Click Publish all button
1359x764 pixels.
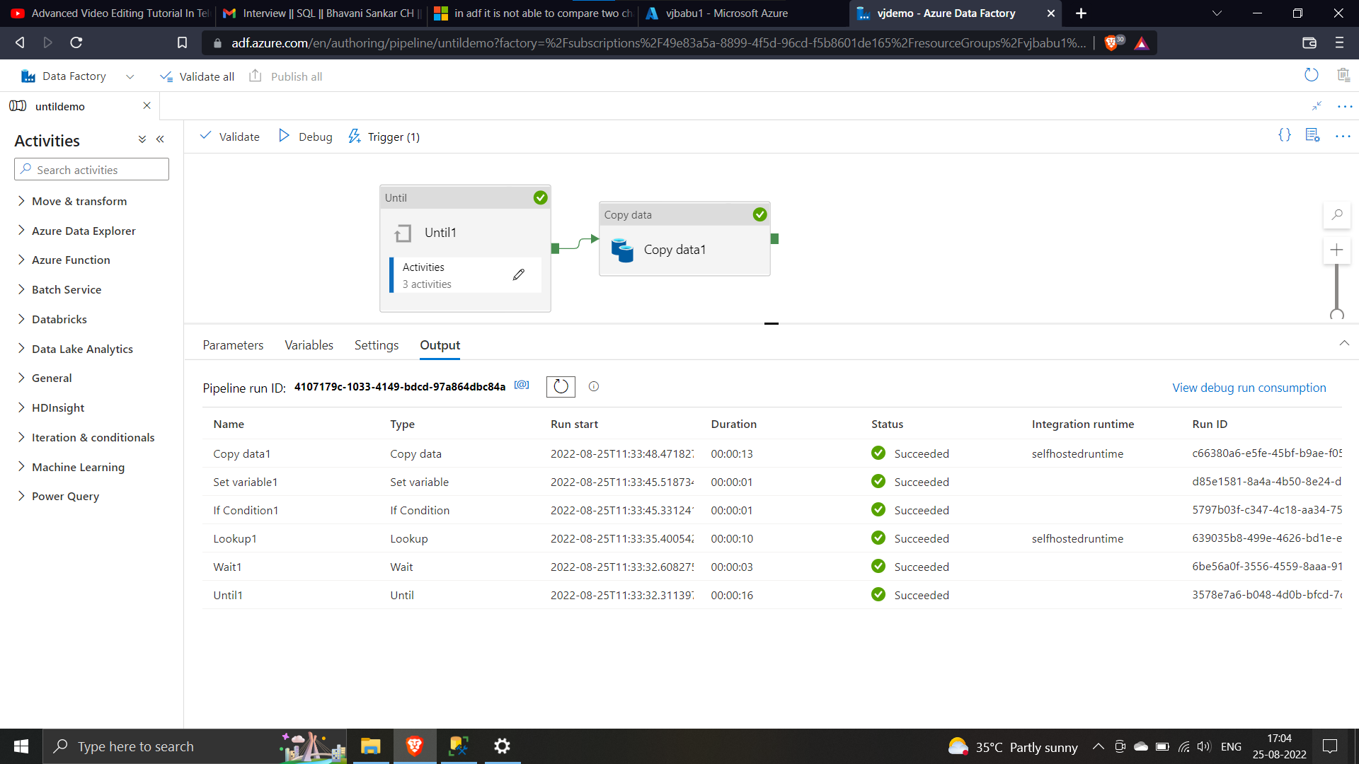pyautogui.click(x=286, y=76)
